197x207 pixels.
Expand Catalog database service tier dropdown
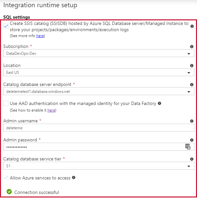[x=98, y=166]
